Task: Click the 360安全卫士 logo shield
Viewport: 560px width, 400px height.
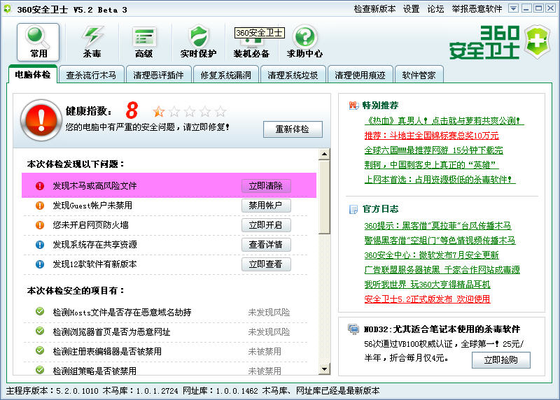Action: (538, 41)
